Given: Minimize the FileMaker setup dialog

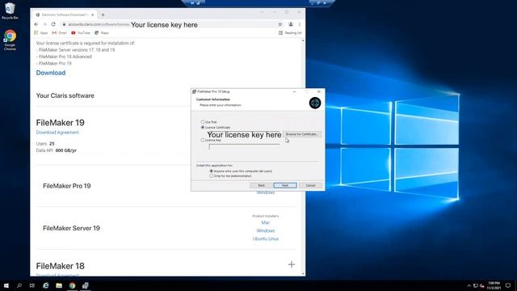Looking at the screenshot, I should pyautogui.click(x=294, y=91).
